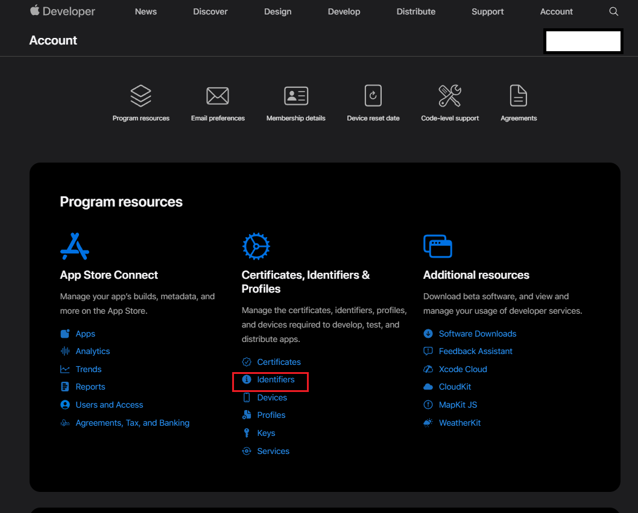Click the chart icon beside Trends
Viewport: 638px width, 513px height.
(65, 369)
